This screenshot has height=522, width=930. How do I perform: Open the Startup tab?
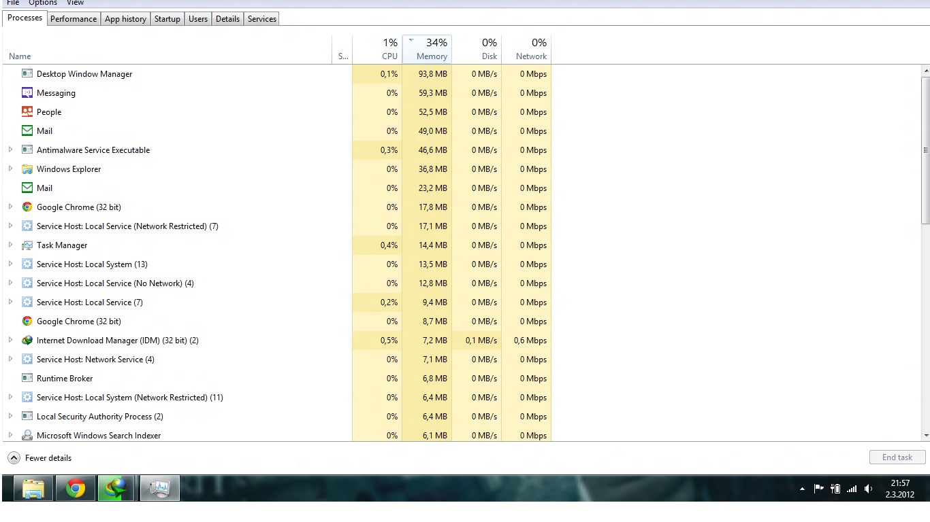click(x=167, y=19)
